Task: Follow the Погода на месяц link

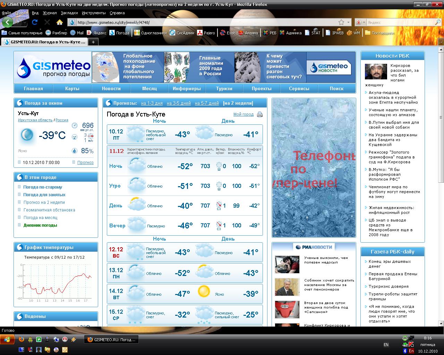Action: click(x=40, y=218)
